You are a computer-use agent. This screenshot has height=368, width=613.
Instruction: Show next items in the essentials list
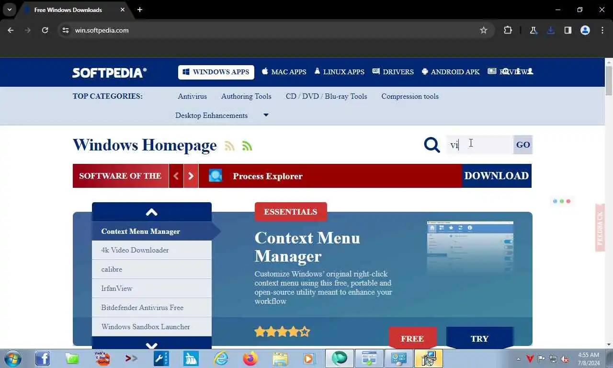(152, 344)
